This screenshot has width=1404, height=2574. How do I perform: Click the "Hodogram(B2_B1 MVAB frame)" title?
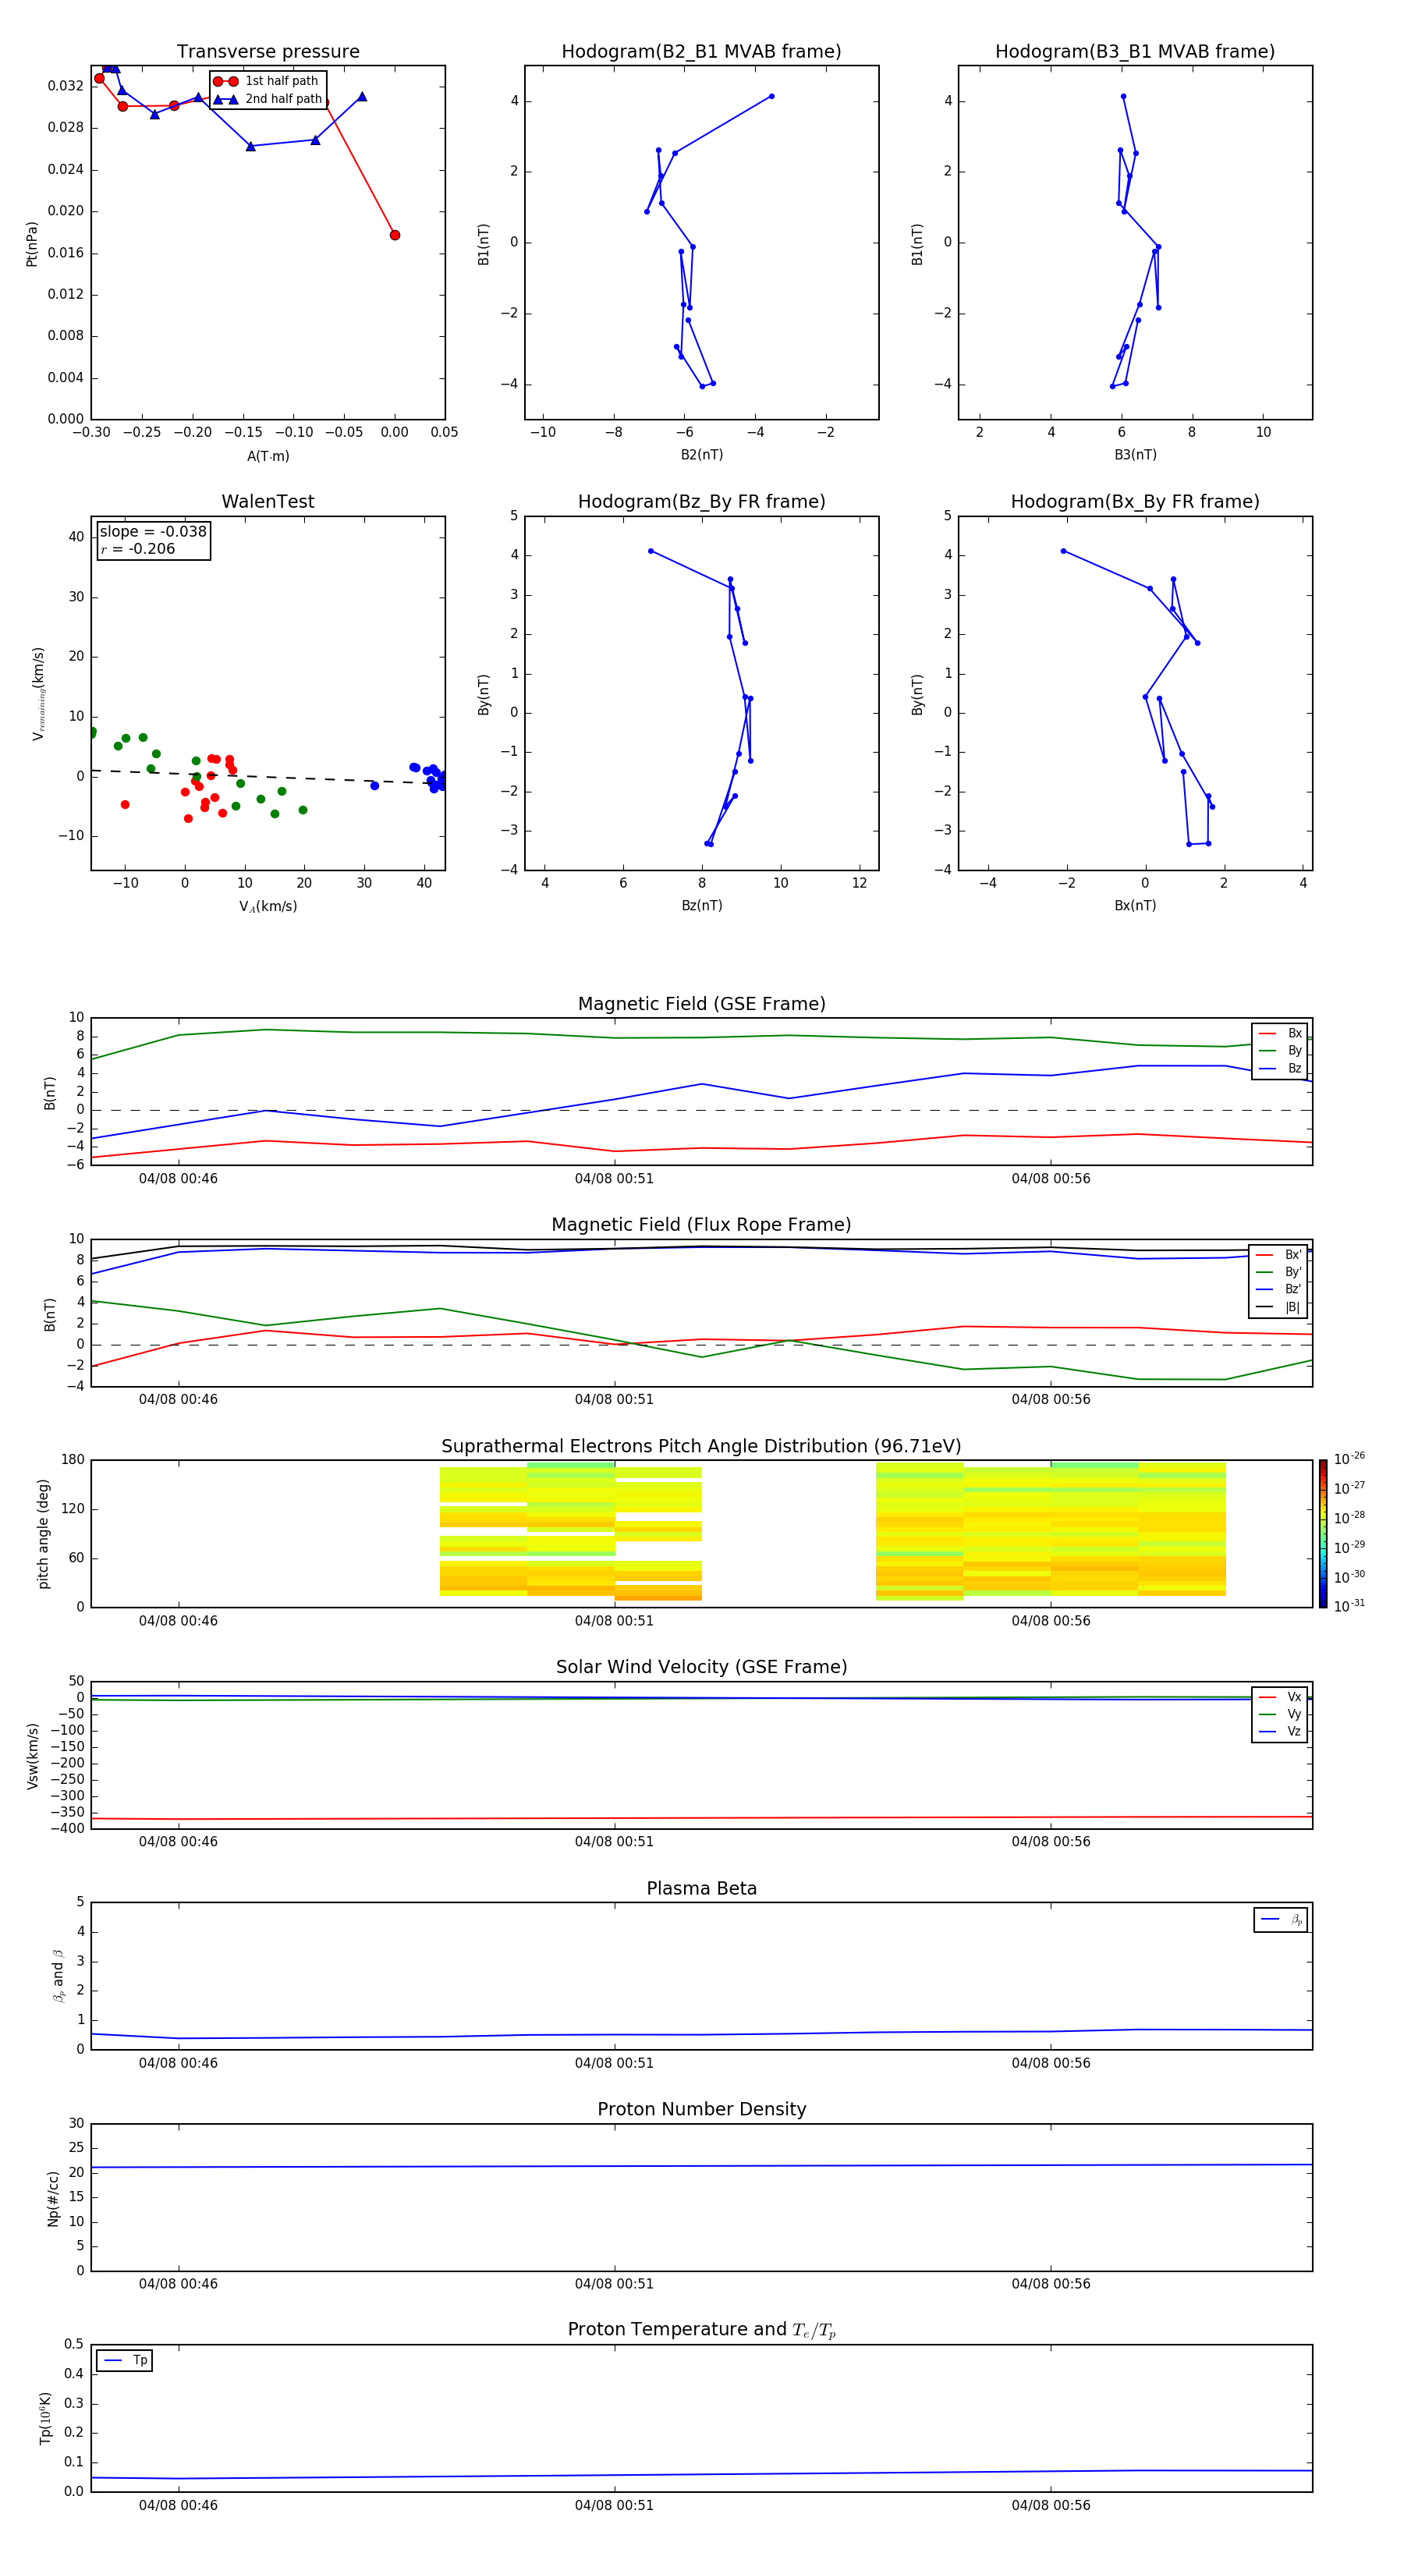(x=701, y=52)
